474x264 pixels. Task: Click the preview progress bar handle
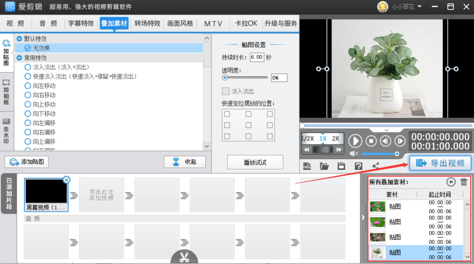(x=302, y=125)
